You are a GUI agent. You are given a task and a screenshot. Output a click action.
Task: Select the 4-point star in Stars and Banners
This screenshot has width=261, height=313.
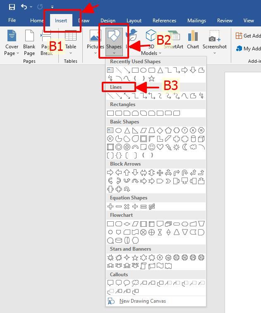[x=127, y=258]
